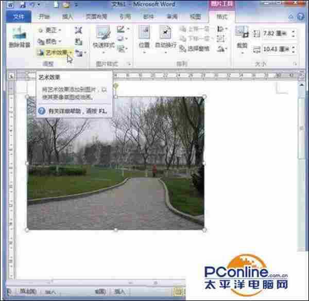Screen dimensions: 309x301
Task: Click the Compress Pictures icon in Adjust group
Action: pyautogui.click(x=78, y=30)
